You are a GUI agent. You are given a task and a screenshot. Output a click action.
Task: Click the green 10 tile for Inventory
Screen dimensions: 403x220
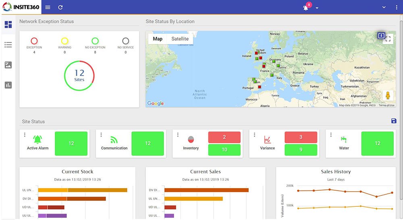coord(224,150)
